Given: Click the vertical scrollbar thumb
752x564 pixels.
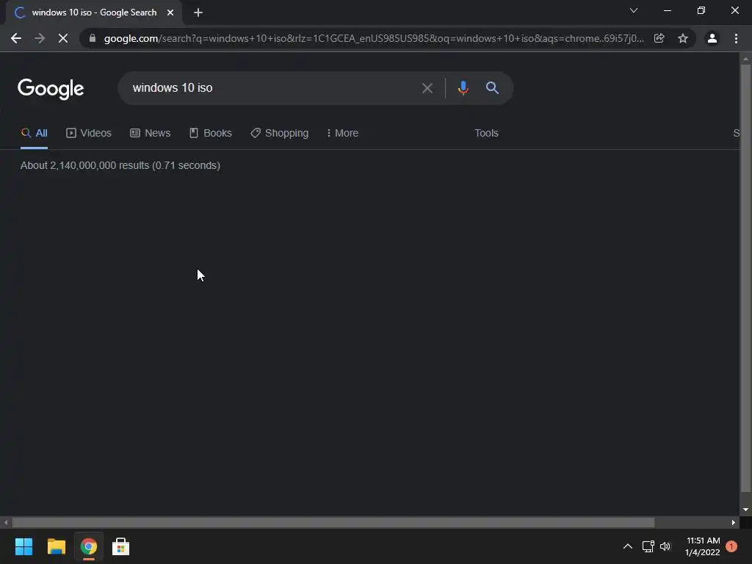Looking at the screenshot, I should tap(745, 278).
